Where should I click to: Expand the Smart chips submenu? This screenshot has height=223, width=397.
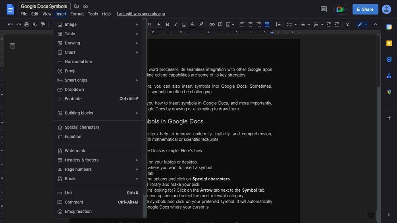[98, 80]
